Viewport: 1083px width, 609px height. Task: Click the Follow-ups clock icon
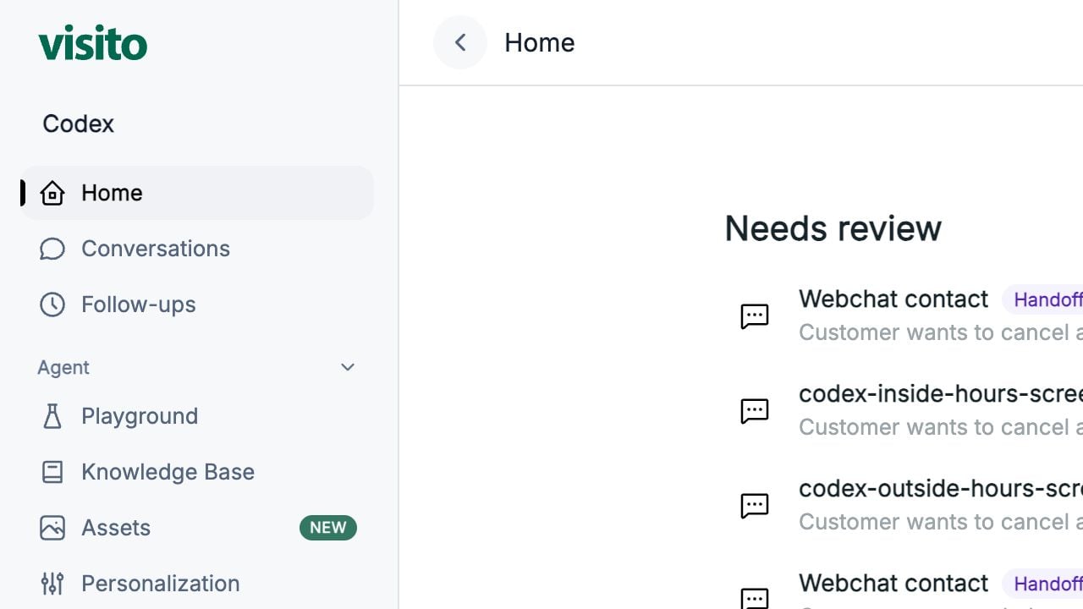point(52,304)
